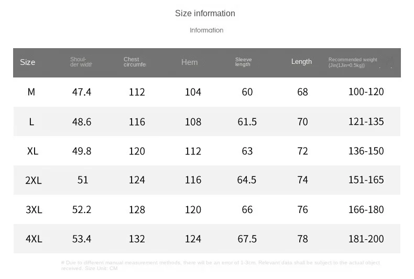Select the 3XL size row label

[34, 210]
